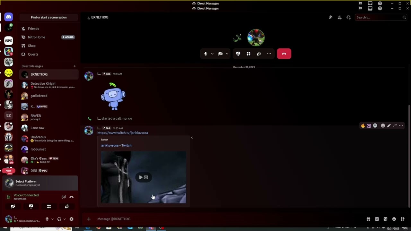This screenshot has height=231, width=411.
Task: Open the GIF picker
Action: pyautogui.click(x=377, y=219)
